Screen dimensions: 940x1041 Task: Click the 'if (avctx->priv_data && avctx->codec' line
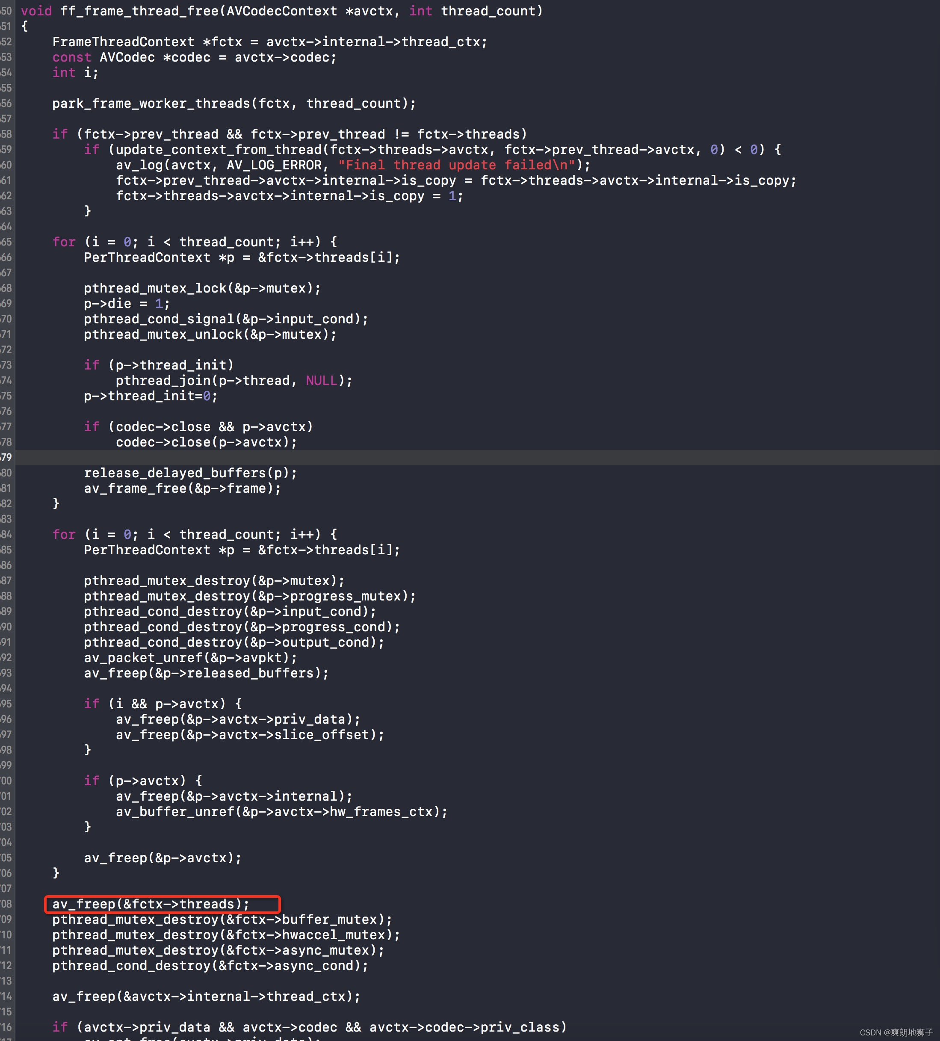click(x=309, y=1028)
